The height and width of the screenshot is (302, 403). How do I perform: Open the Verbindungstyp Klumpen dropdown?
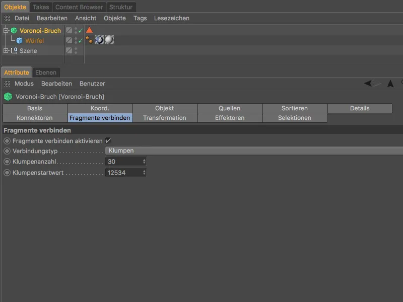(254, 150)
